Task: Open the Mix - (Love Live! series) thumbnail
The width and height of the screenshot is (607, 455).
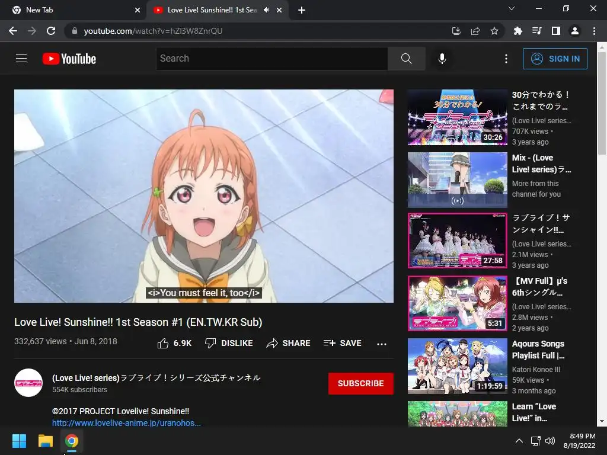Action: point(457,180)
